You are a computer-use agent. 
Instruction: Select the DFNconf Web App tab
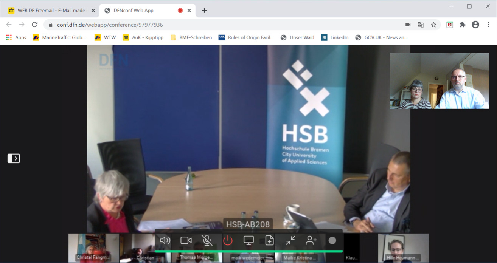pos(148,11)
